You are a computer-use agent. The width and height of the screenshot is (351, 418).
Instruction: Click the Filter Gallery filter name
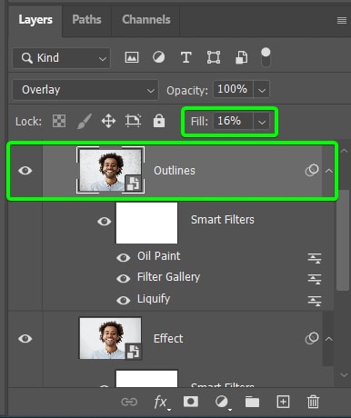tap(168, 277)
